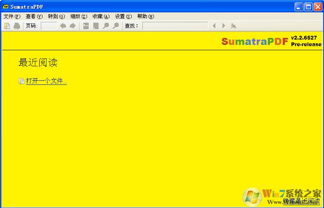324x208 pixels.
Task: Close the SumatraPDF window
Action: click(318, 7)
